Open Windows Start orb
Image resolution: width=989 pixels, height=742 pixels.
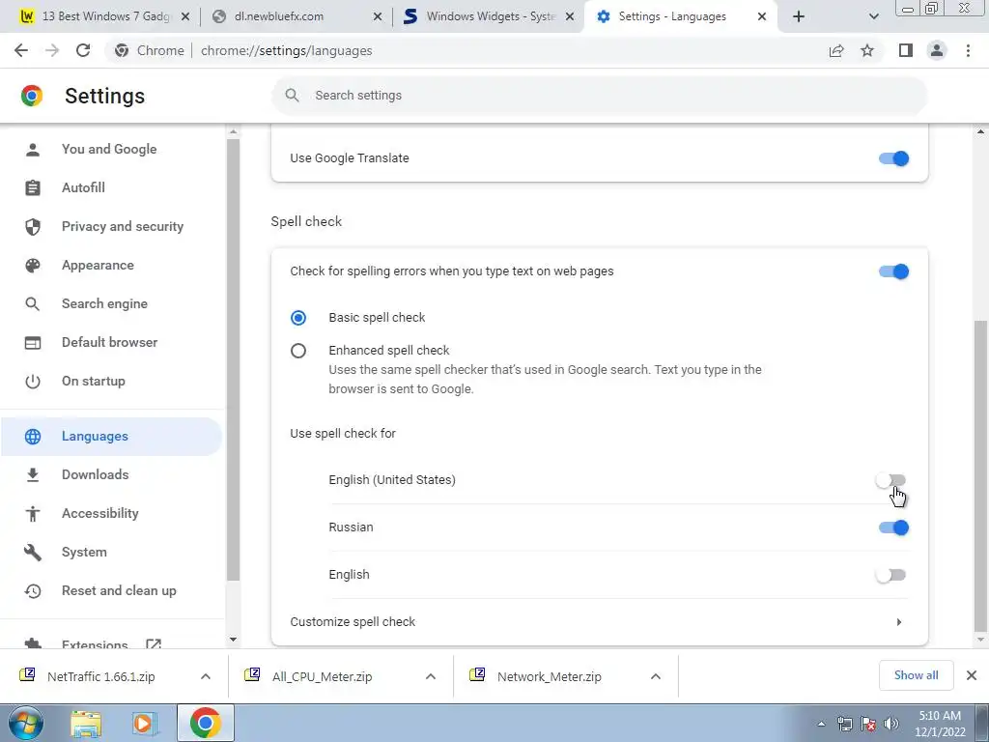(x=26, y=723)
